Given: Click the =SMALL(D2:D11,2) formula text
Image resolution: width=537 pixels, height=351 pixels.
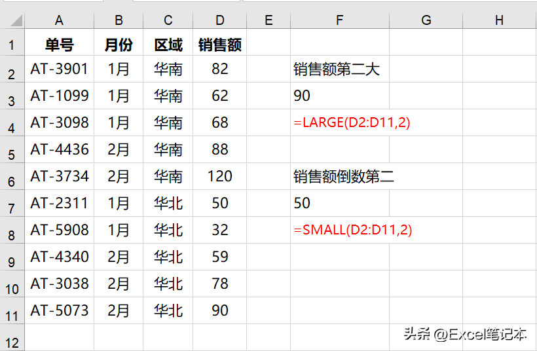Looking at the screenshot, I should [x=353, y=230].
